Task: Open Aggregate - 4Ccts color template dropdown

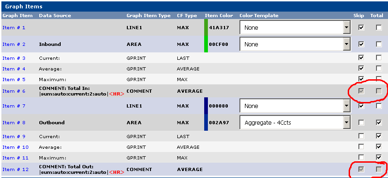Action: pyautogui.click(x=295, y=122)
